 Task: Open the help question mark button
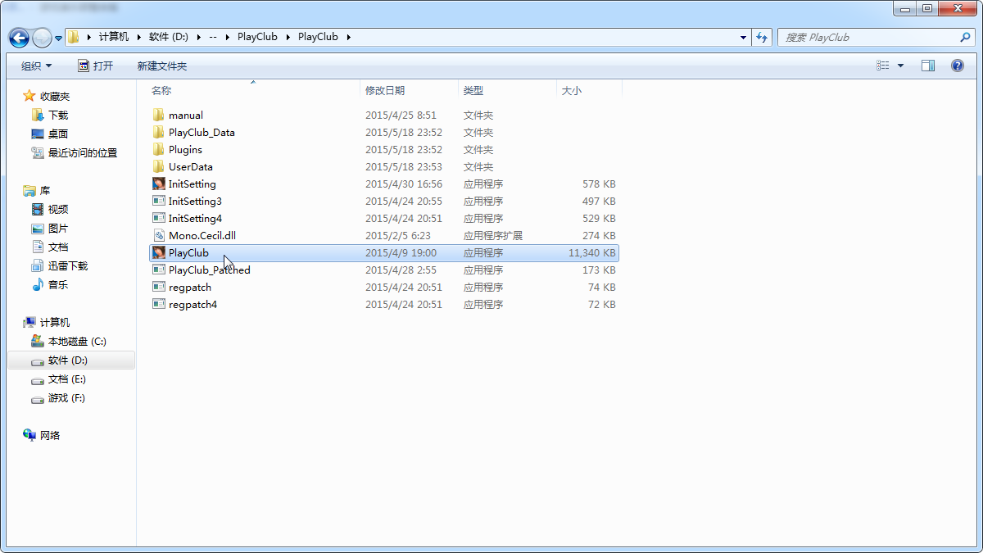coord(957,66)
